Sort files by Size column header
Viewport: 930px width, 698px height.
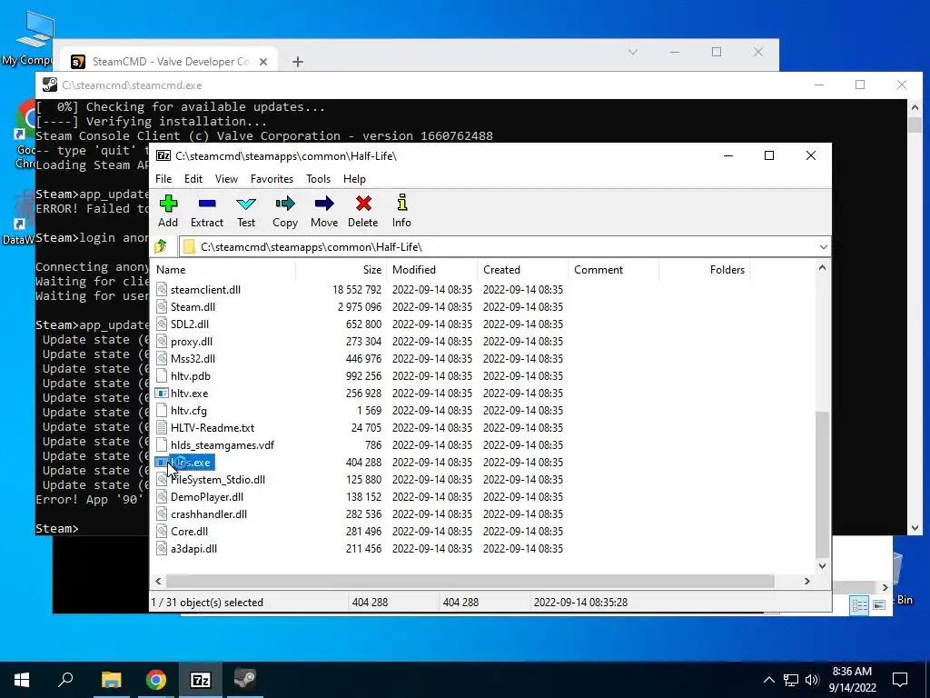tap(341, 269)
